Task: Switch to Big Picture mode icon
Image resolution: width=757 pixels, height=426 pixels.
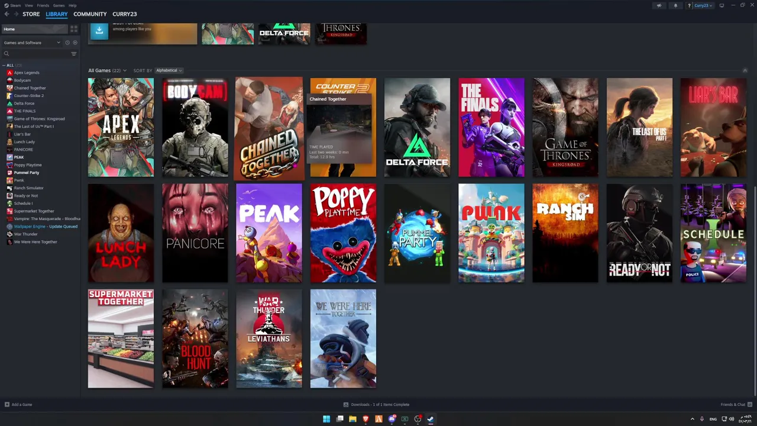Action: 722,5
